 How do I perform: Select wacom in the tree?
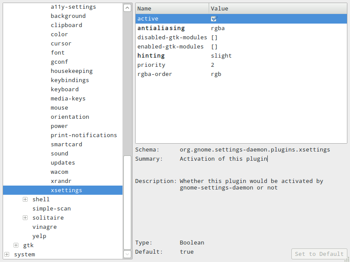59,172
